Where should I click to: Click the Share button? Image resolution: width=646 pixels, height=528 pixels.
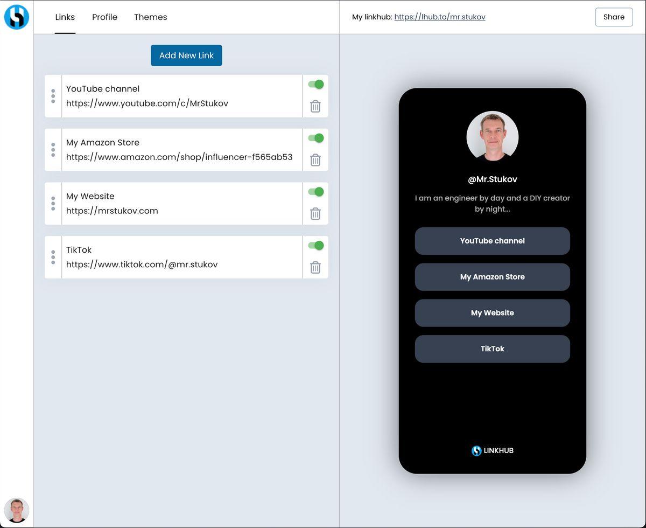[614, 17]
